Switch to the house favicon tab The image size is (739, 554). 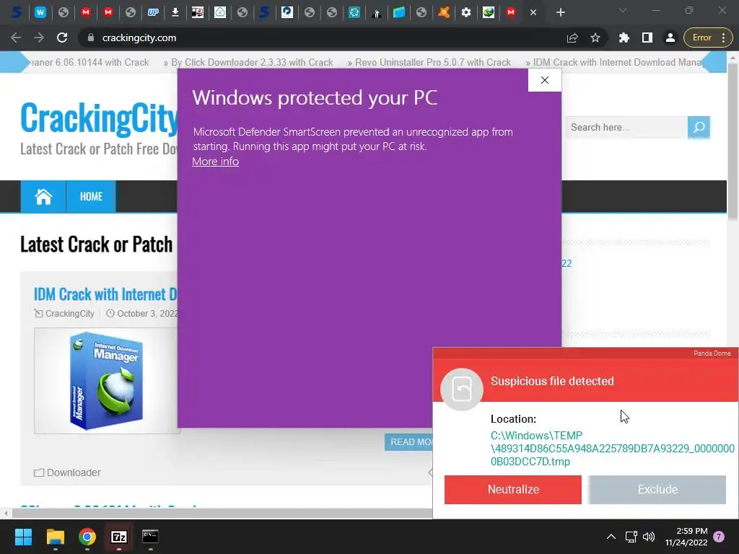click(x=219, y=12)
